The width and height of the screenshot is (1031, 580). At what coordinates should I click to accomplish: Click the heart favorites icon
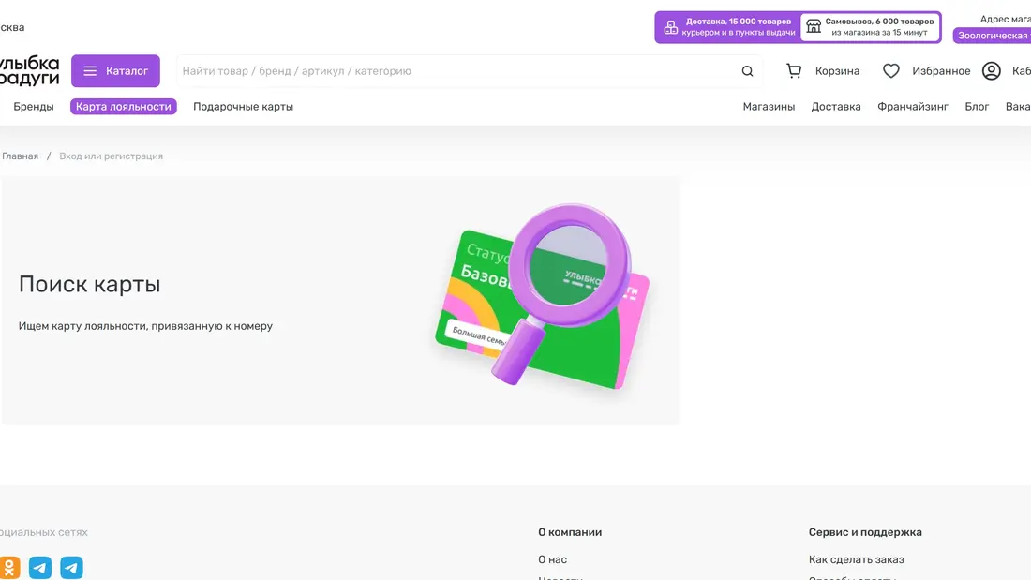pyautogui.click(x=891, y=71)
